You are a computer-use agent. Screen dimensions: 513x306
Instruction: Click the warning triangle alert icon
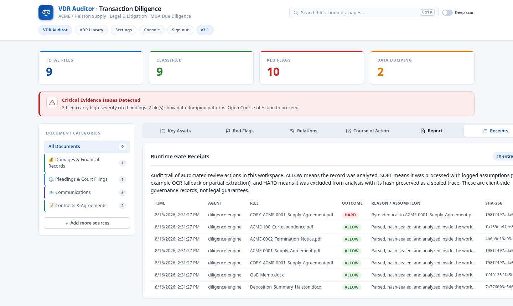click(x=52, y=102)
